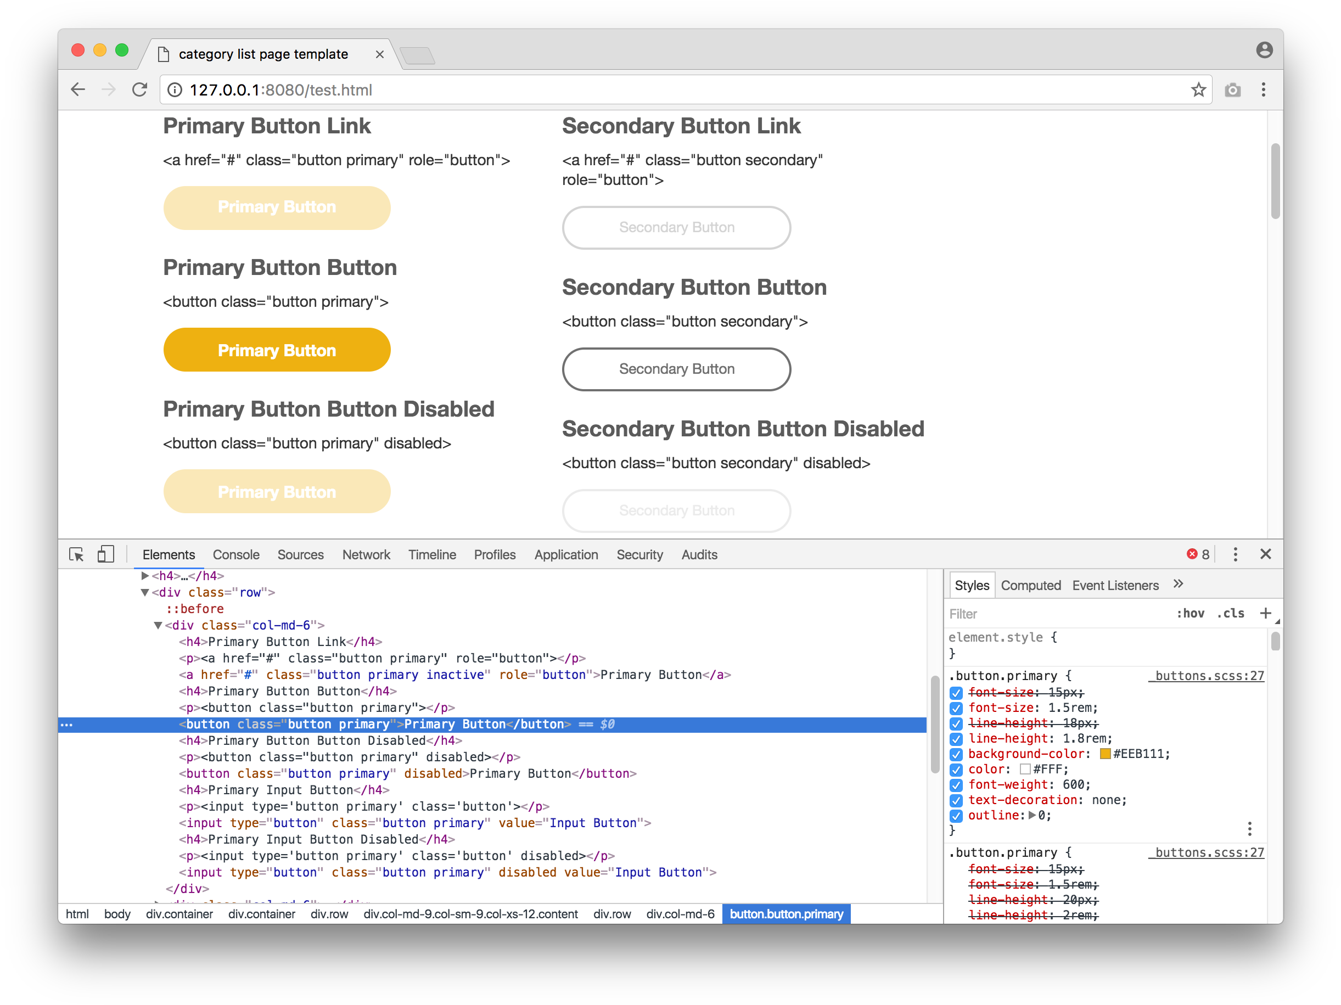The width and height of the screenshot is (1341, 1005).
Task: Open the Console tab
Action: point(236,554)
